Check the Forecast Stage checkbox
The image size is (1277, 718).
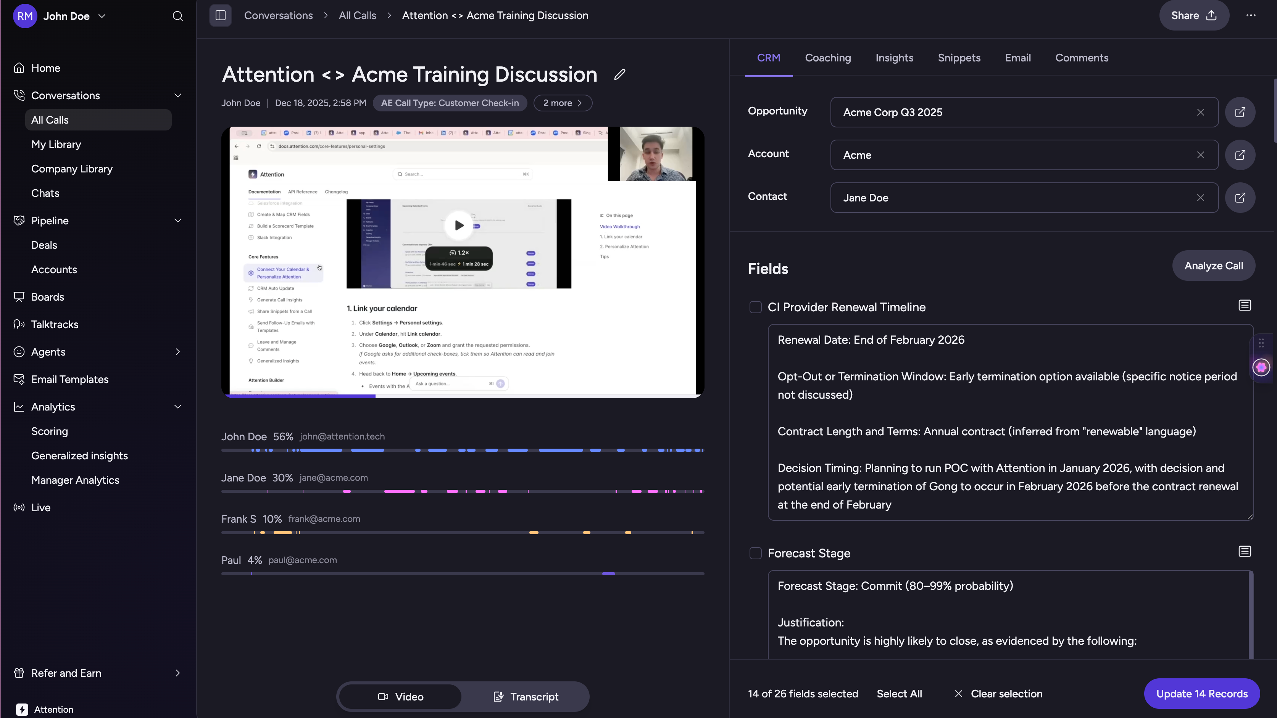[755, 553]
